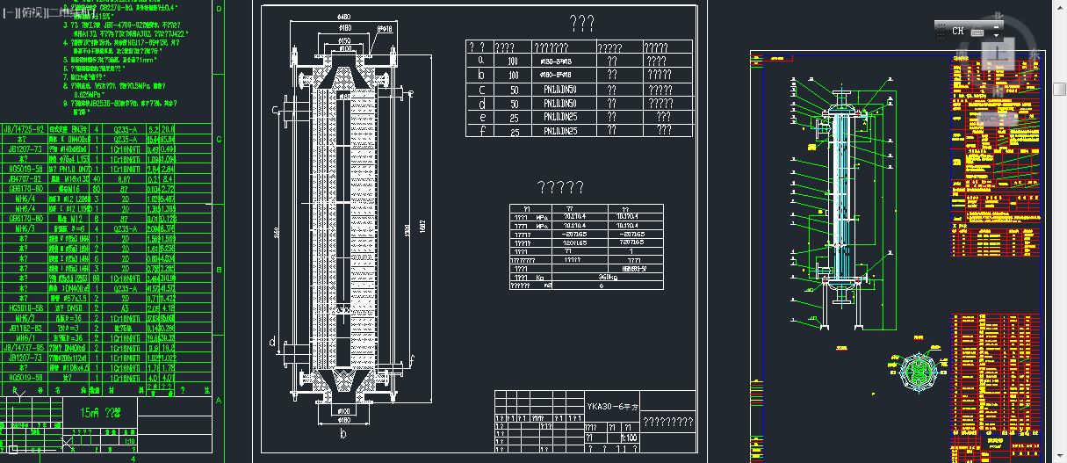This screenshot has height=463, width=1067.
Task: Select nozzle label b below the vessel section
Action: pyautogui.click(x=343, y=433)
